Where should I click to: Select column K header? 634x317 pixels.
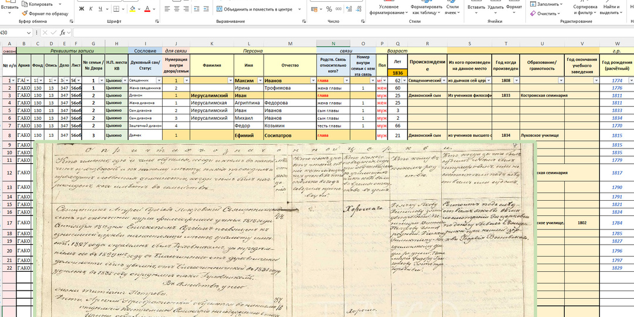[x=212, y=43]
